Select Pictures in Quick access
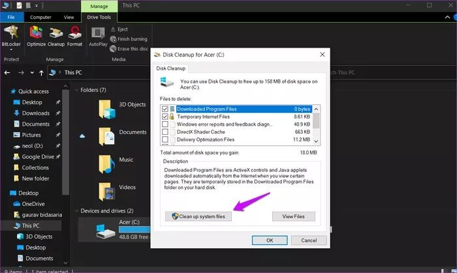 pyautogui.click(x=27, y=135)
